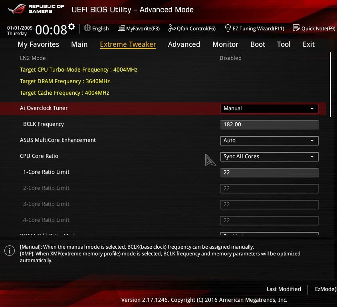Screen dimensions: 337x307
Task: Click the vertical scrollbar on the right
Action: [x=330, y=85]
